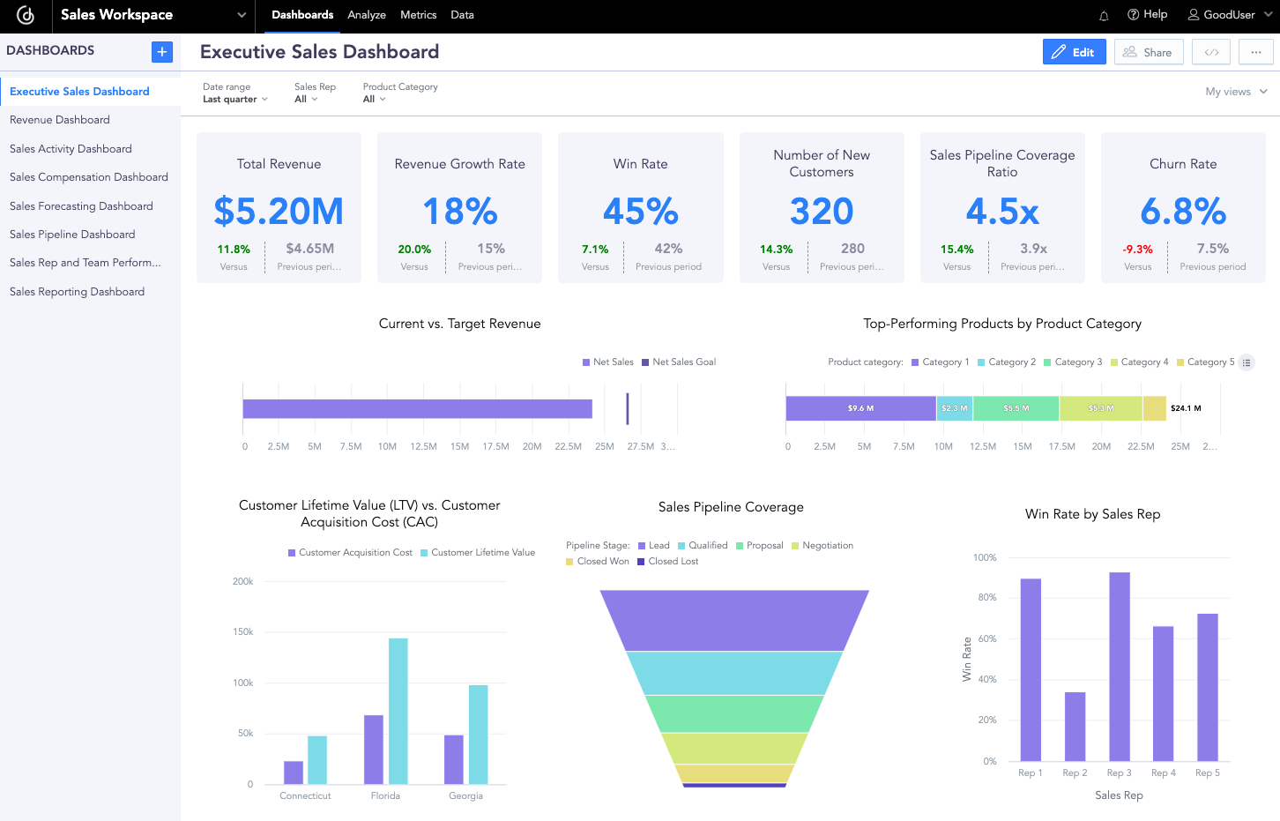
Task: Open the GoodData logo home icon
Action: click(25, 16)
